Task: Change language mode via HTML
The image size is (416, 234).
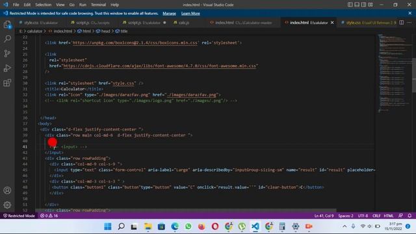Action: 389,216
